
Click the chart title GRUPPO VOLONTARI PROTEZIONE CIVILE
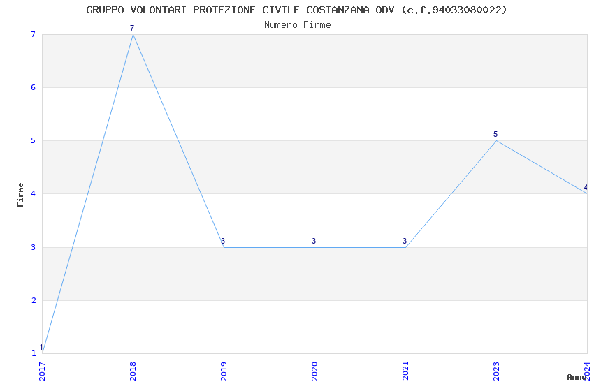296,10
